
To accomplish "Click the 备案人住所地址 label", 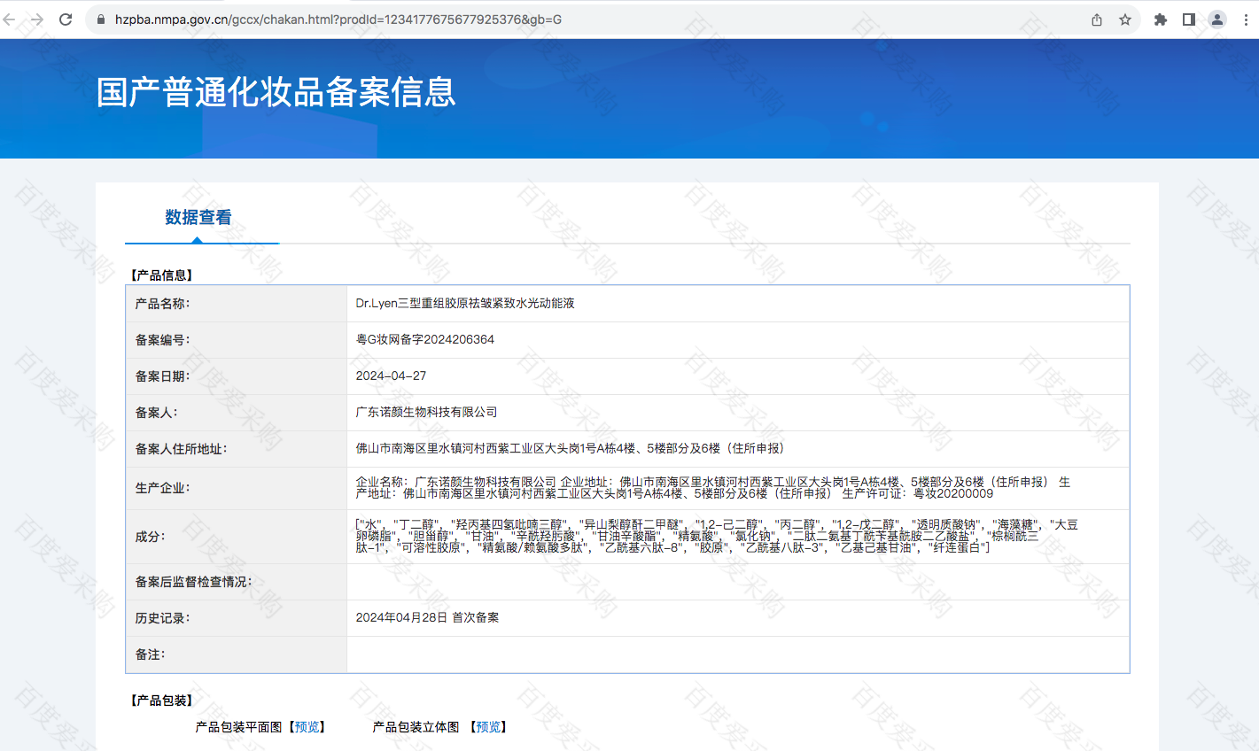I will coord(181,449).
